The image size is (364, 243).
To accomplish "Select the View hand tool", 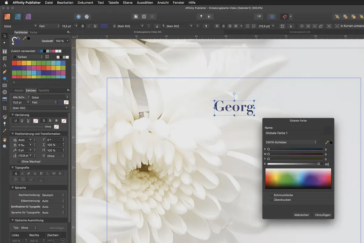I will pos(5,139).
